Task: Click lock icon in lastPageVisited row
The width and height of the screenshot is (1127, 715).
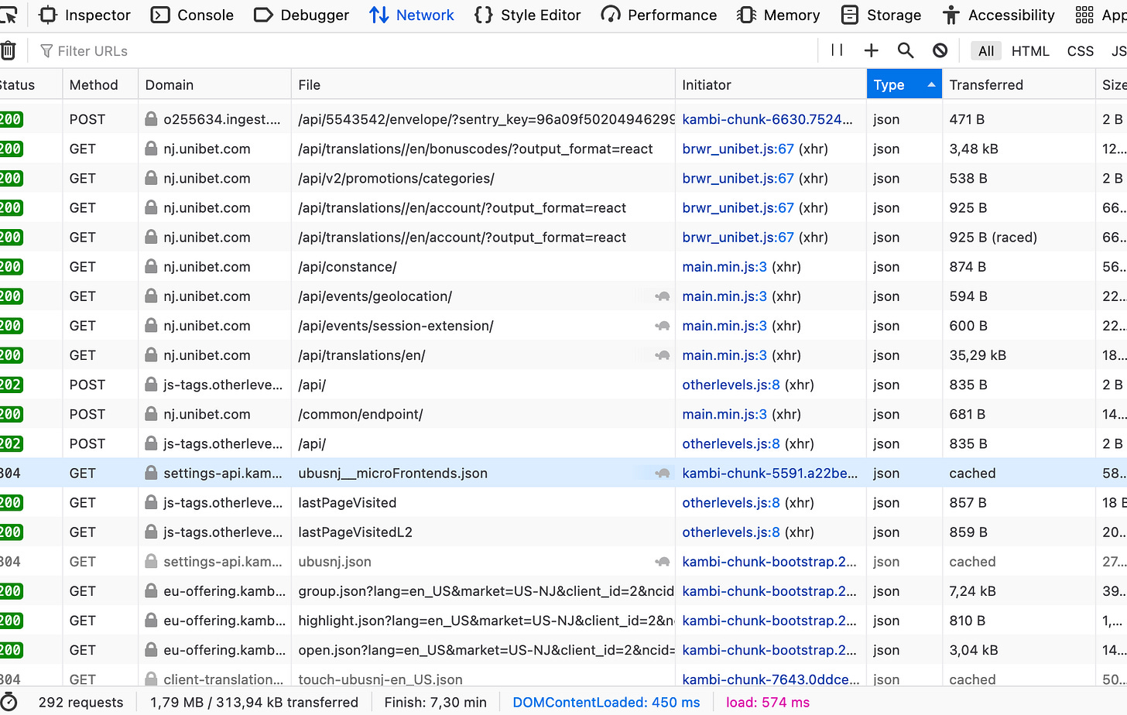Action: [152, 503]
